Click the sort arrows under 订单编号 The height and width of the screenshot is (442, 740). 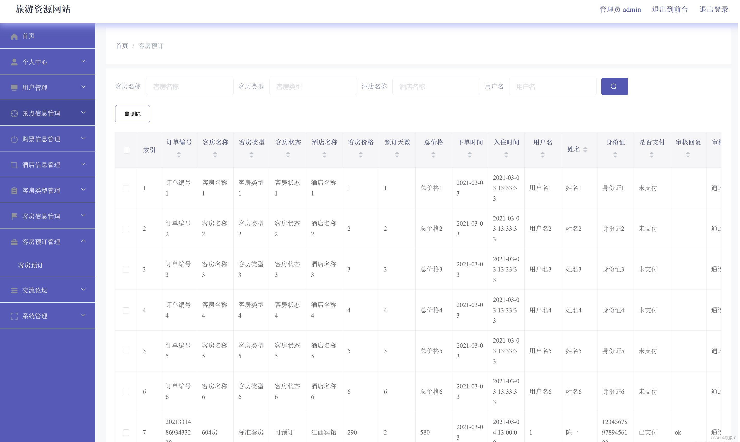click(x=179, y=155)
